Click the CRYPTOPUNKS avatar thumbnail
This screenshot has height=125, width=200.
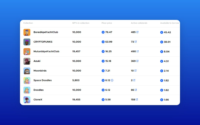click(x=27, y=42)
